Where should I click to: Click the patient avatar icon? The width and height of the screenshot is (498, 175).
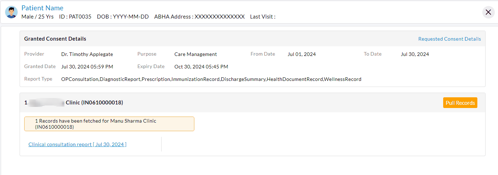coord(11,12)
